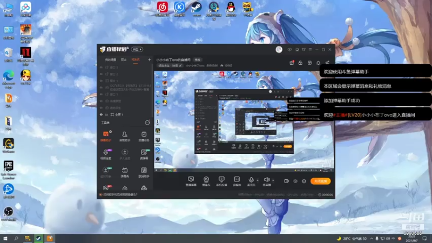Open the 弹幕秀 tool in toolbox

125,172
